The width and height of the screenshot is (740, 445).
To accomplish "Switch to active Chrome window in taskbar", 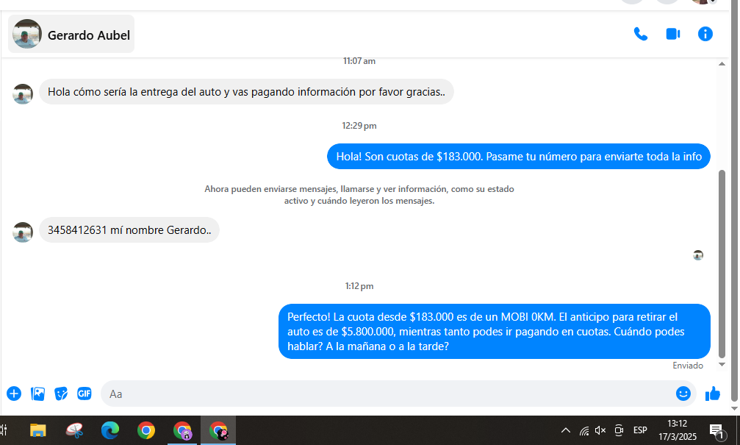I will point(218,430).
